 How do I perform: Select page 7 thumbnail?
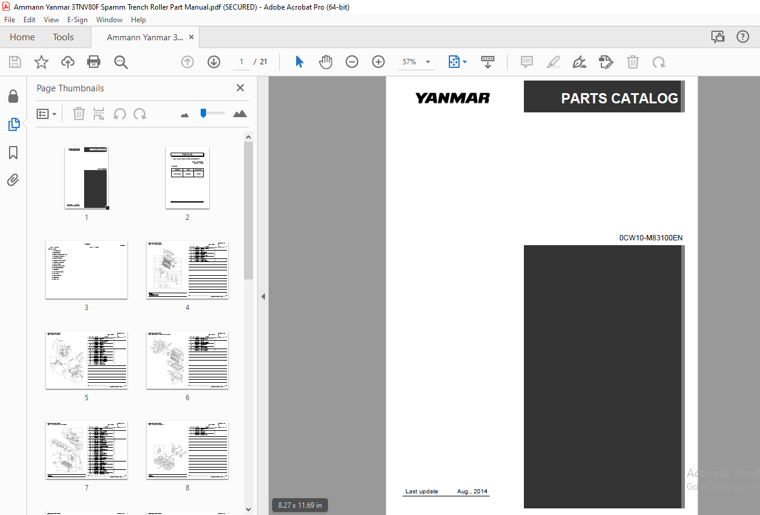click(x=87, y=450)
